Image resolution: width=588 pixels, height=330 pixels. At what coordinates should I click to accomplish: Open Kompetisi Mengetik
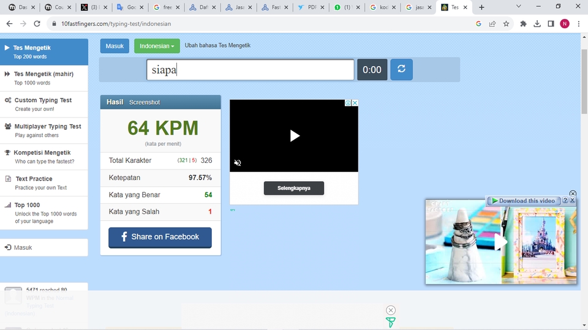44,157
